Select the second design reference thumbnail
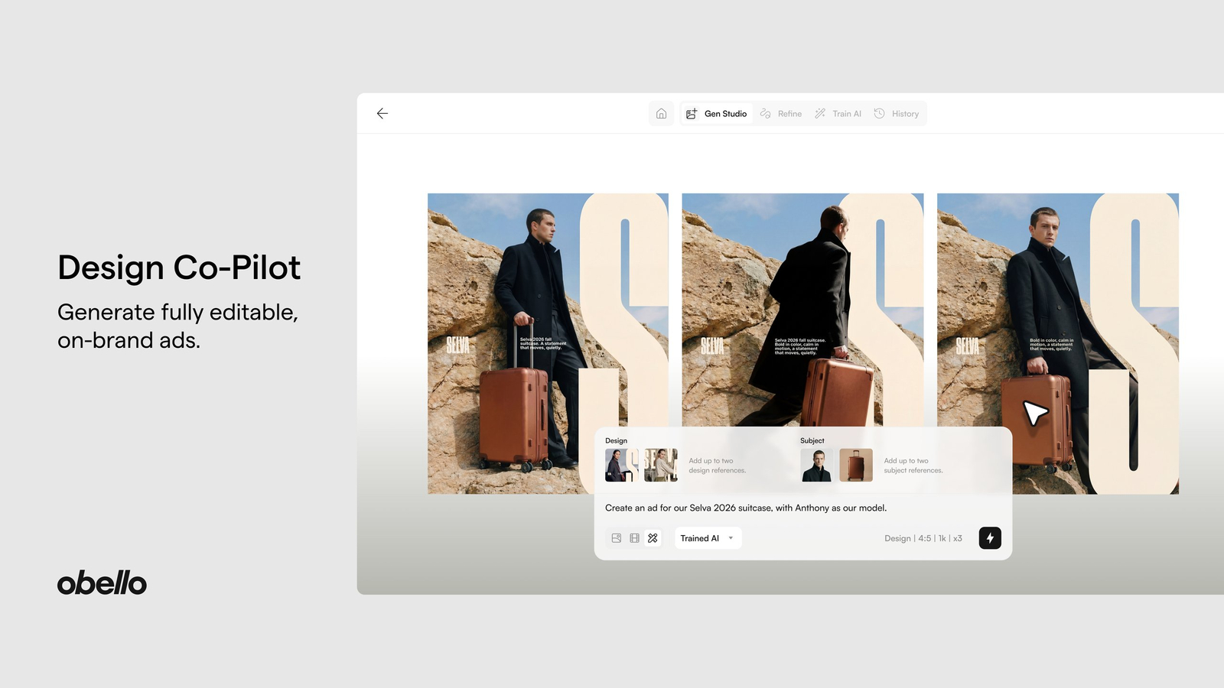 point(661,465)
